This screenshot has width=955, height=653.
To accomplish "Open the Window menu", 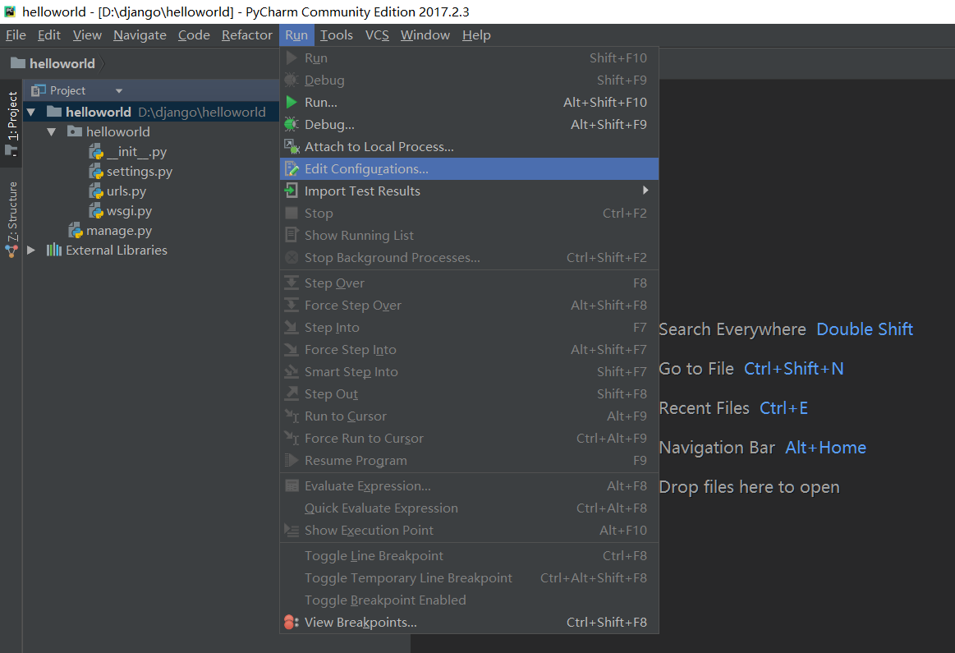I will [x=425, y=35].
